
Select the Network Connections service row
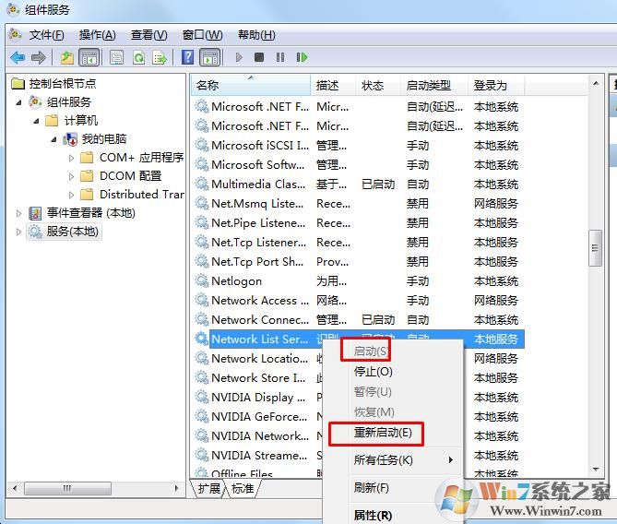tap(359, 320)
